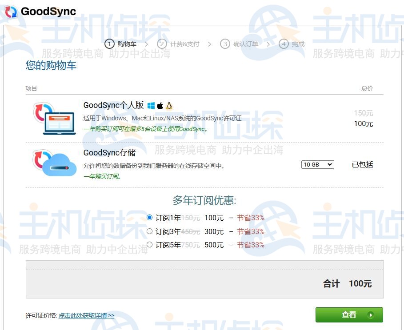
Task: Click the GoodSync存储 cloud sync icon
Action: (53, 164)
